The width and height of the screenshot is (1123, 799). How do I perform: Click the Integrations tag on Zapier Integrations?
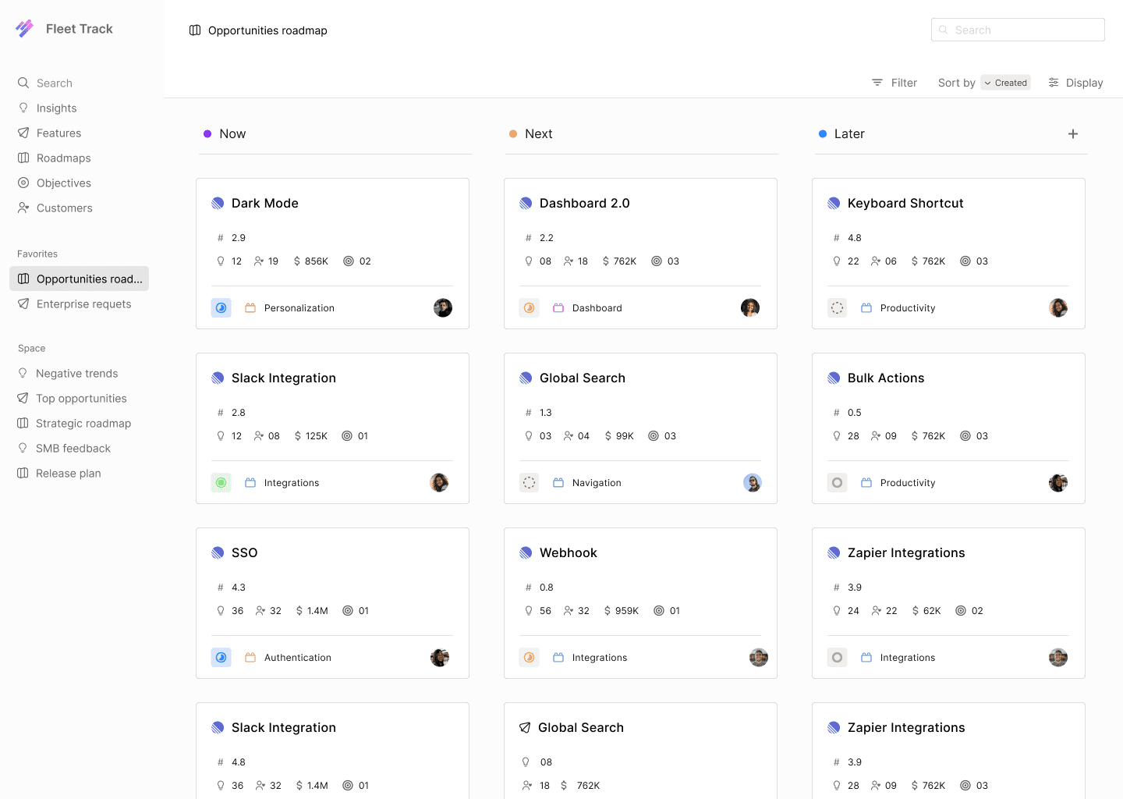click(x=898, y=658)
